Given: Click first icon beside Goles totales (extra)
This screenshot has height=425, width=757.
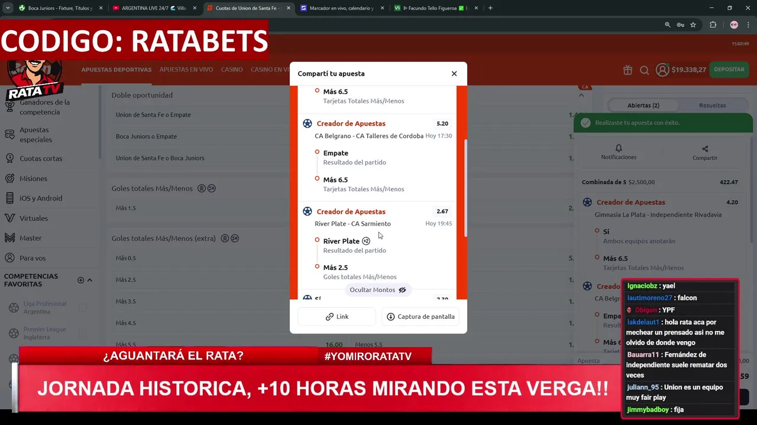Looking at the screenshot, I should coord(225,238).
